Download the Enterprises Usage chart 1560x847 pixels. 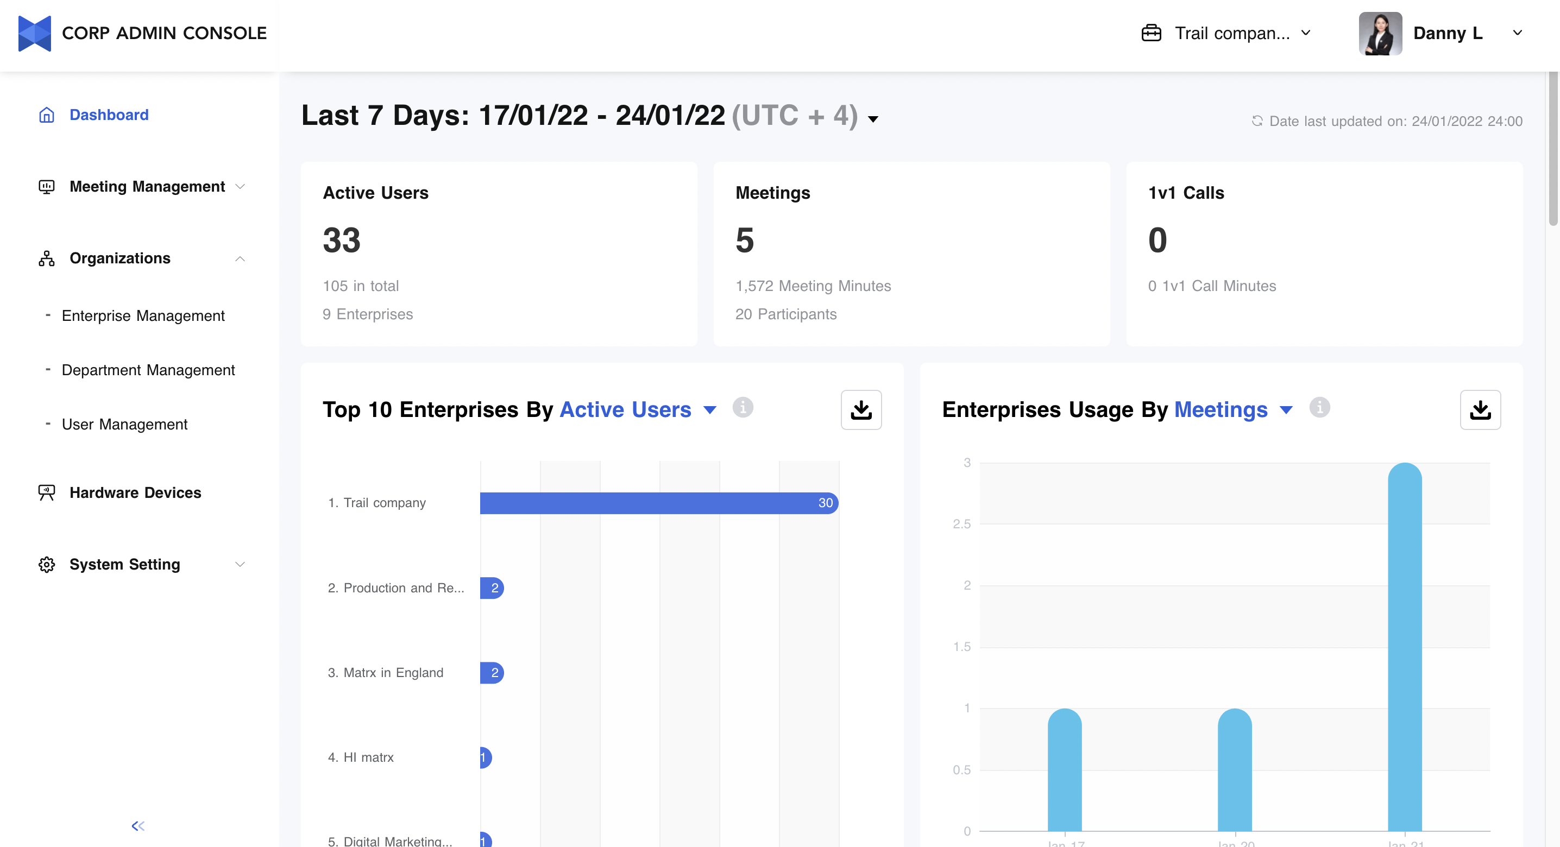(1480, 410)
